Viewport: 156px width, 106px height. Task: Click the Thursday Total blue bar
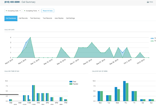click(124, 91)
